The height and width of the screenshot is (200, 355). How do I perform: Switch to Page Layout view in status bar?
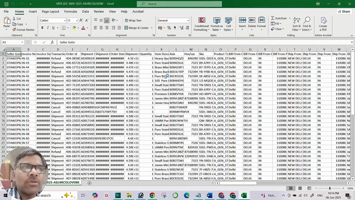pos(300,188)
